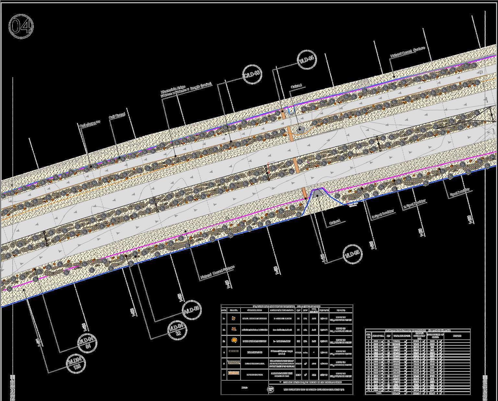Click the small random boulder legend symbol
Image resolution: width=498 pixels, height=401 pixels.
(x=234, y=319)
